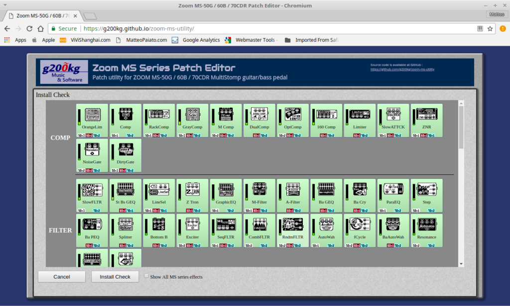Click the g200kg Music & Software logo
Screen dimensions: 510x306
(x=64, y=72)
